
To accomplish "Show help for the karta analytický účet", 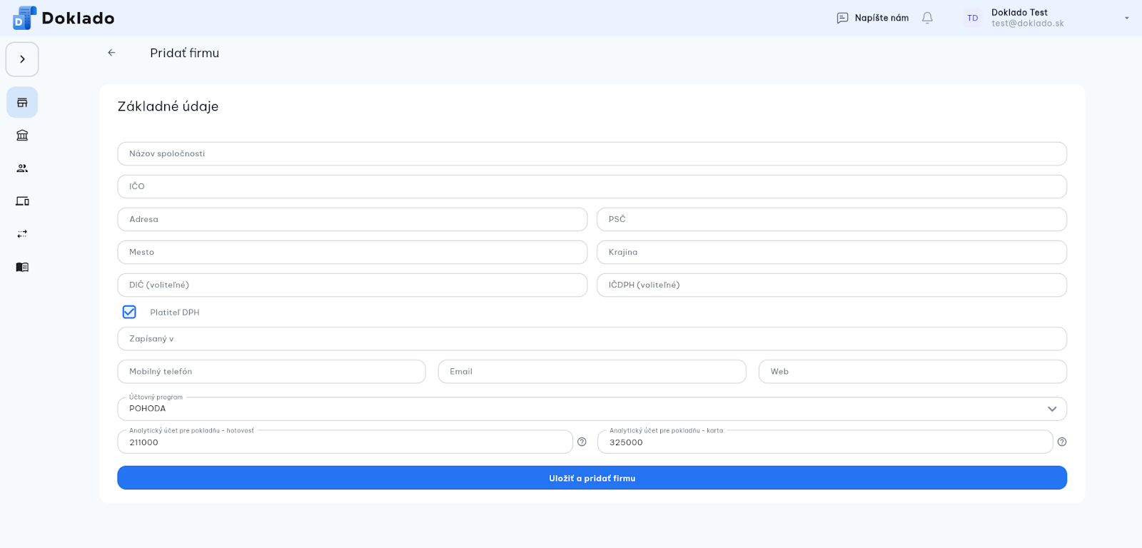I will tap(1062, 442).
